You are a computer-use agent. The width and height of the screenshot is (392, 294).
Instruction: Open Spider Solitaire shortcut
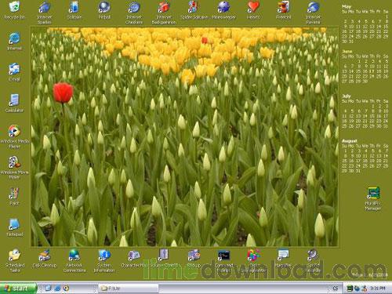click(194, 10)
